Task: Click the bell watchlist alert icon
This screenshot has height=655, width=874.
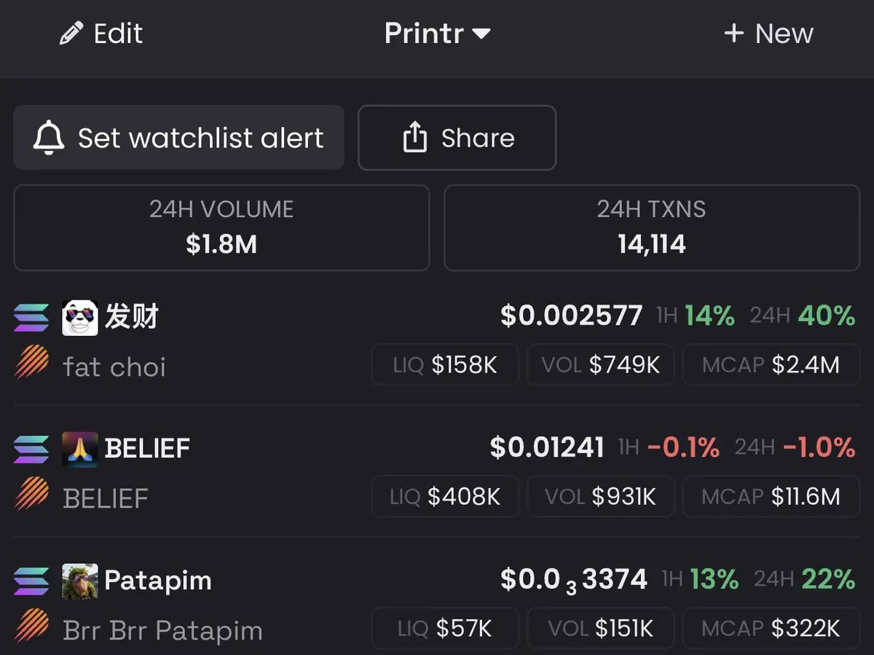Action: point(49,138)
